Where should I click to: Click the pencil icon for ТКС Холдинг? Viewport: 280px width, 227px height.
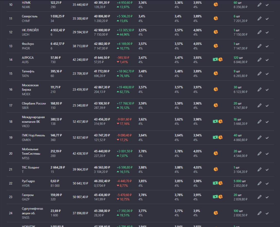coord(259,169)
